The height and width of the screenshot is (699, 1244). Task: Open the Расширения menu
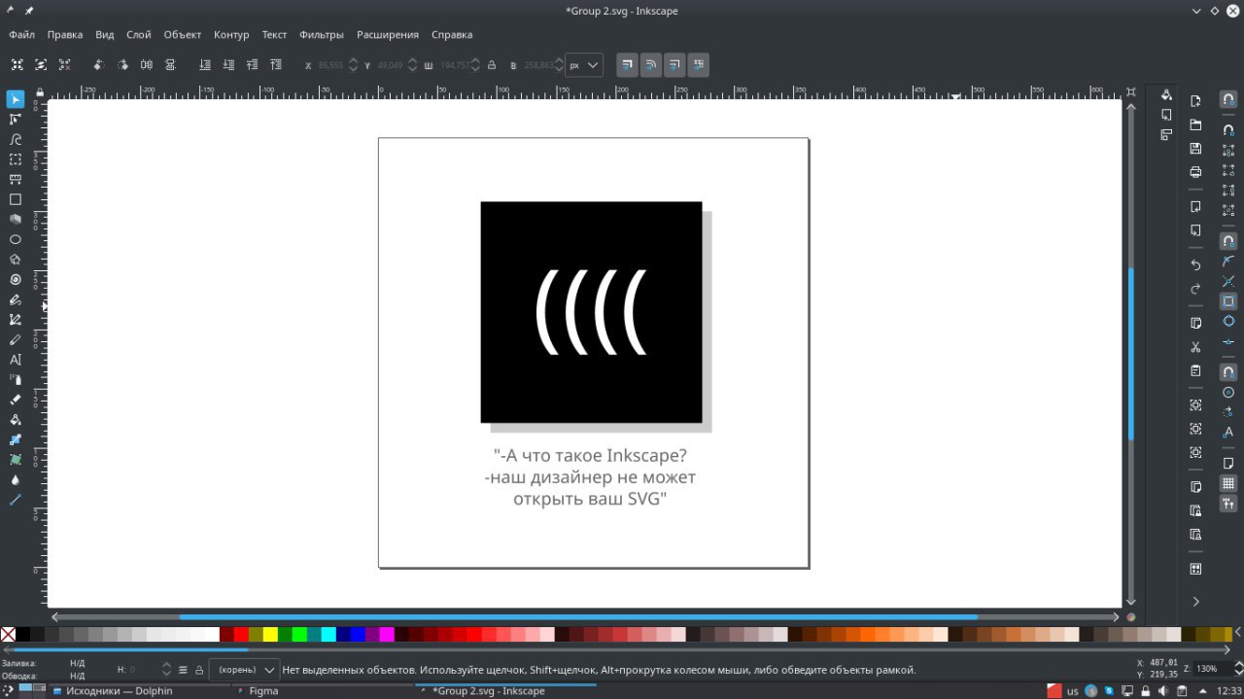(x=388, y=34)
